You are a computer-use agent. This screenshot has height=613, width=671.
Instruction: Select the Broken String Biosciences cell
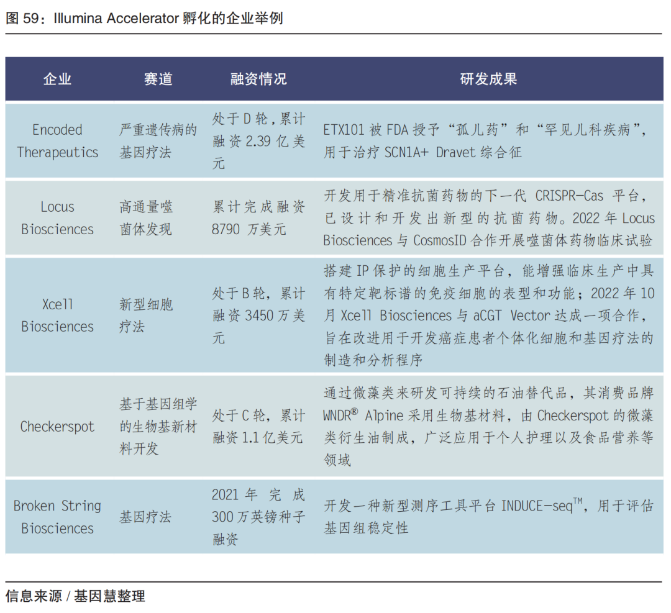(57, 517)
